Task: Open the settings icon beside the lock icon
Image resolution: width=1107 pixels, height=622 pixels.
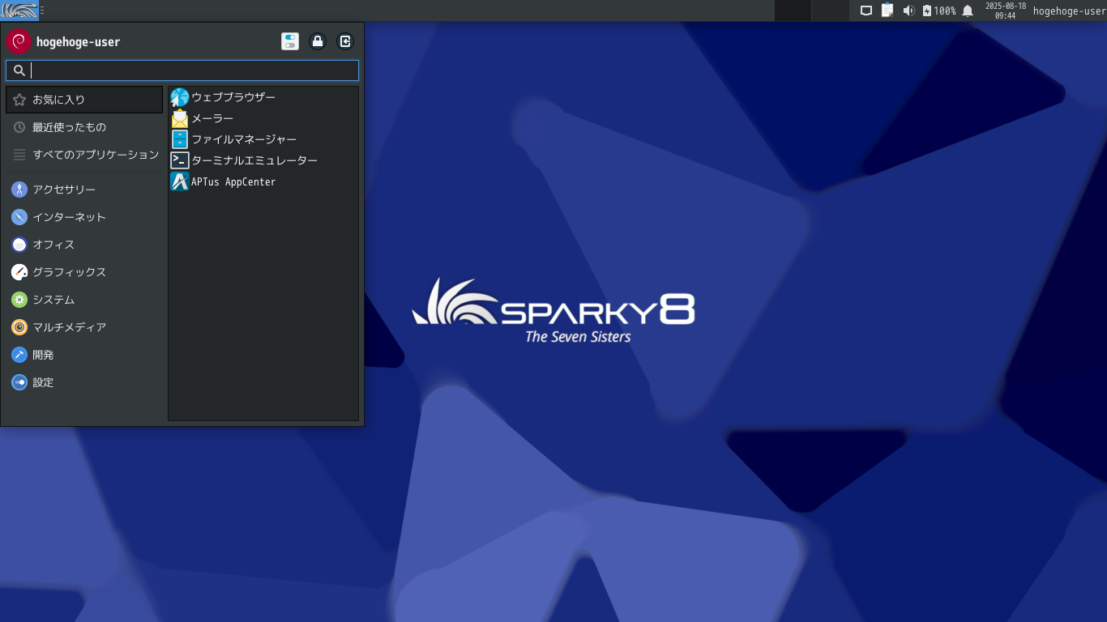Action: (x=290, y=41)
